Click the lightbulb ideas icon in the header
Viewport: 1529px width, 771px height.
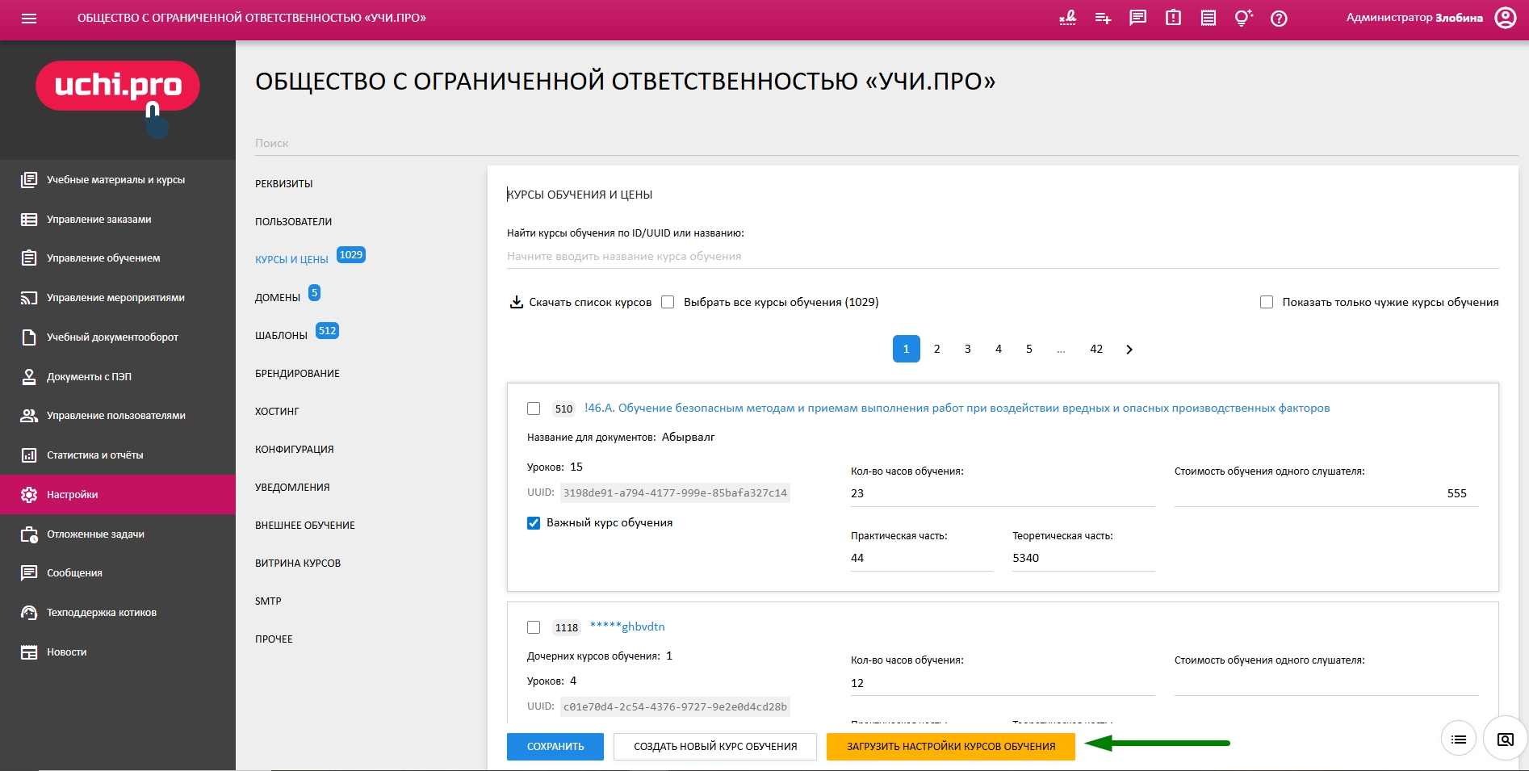[1243, 18]
